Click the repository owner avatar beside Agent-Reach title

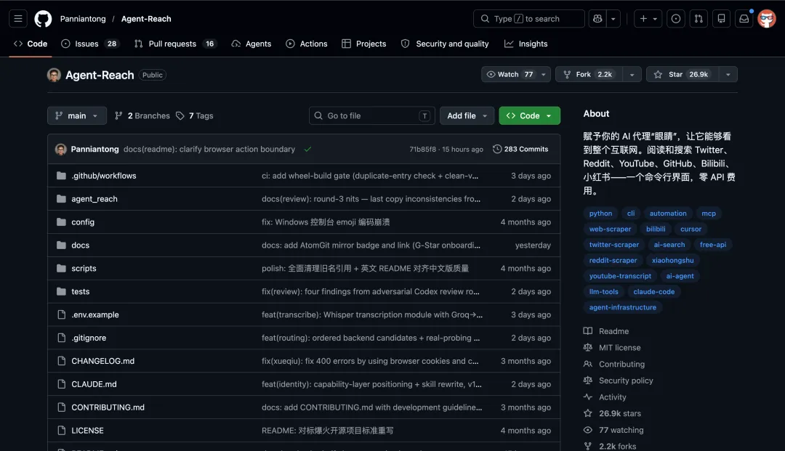tap(54, 75)
